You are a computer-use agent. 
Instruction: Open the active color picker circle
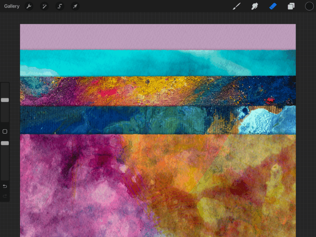[309, 6]
